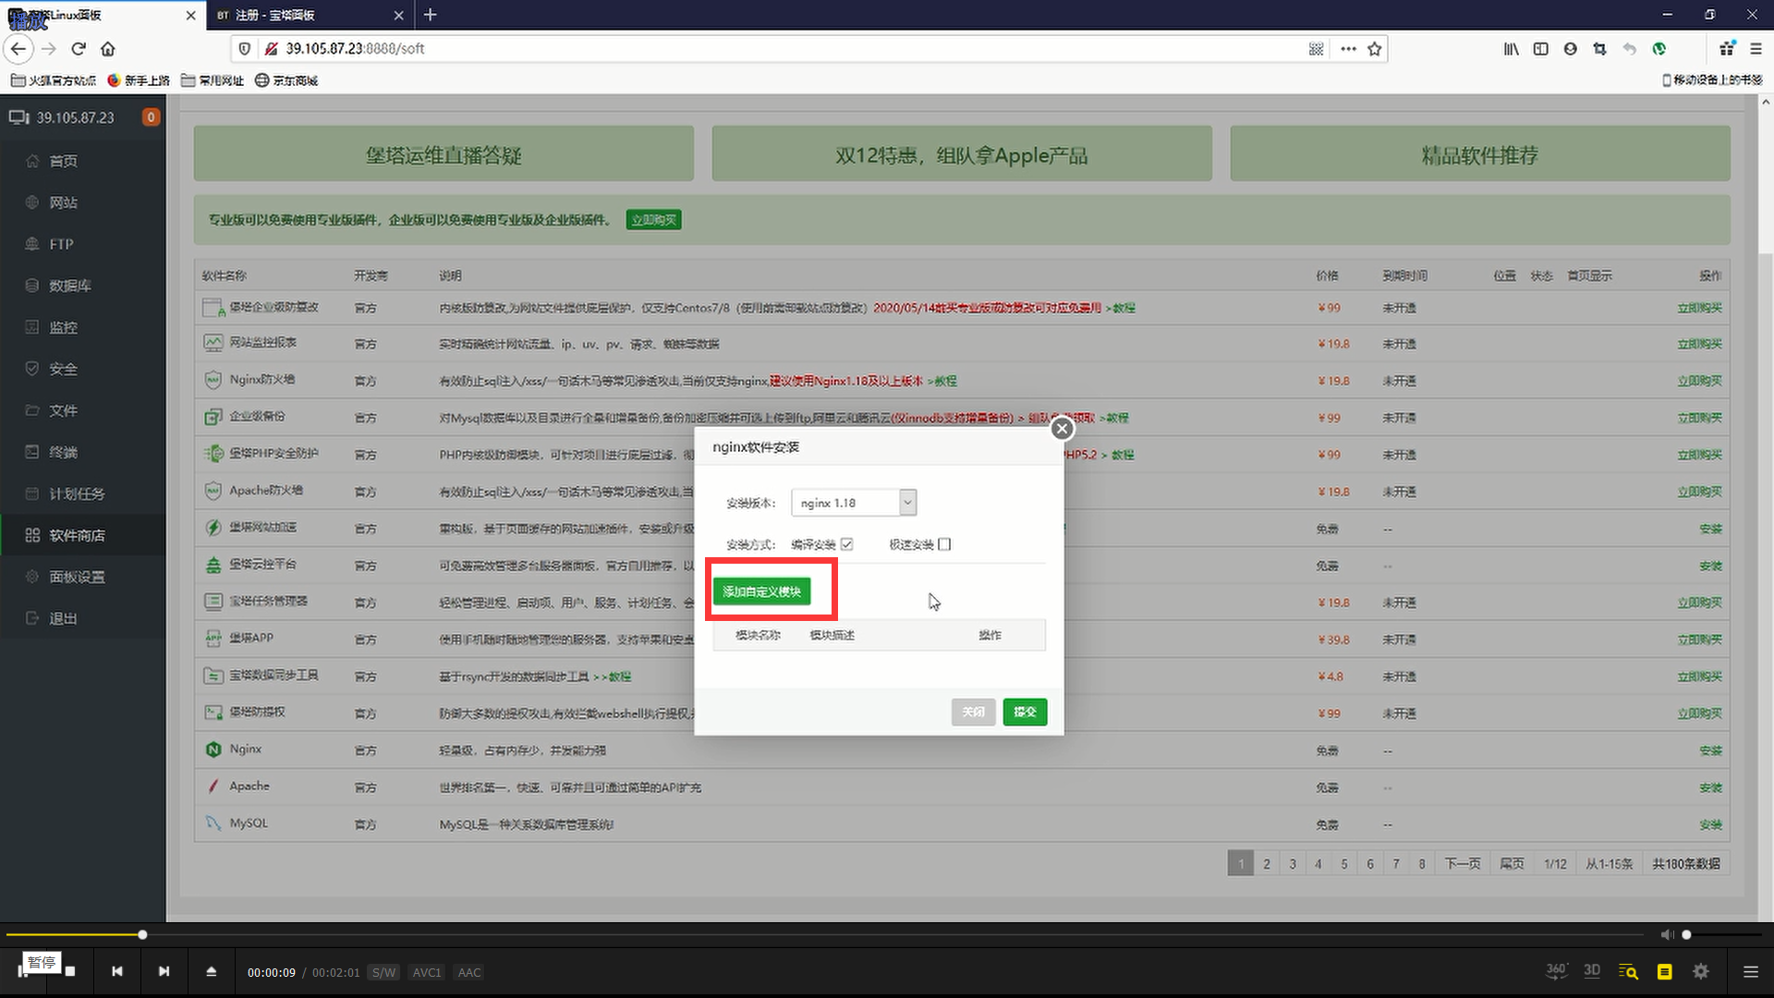Check the 极速安装 fast install checkbox
1774x998 pixels.
point(944,544)
